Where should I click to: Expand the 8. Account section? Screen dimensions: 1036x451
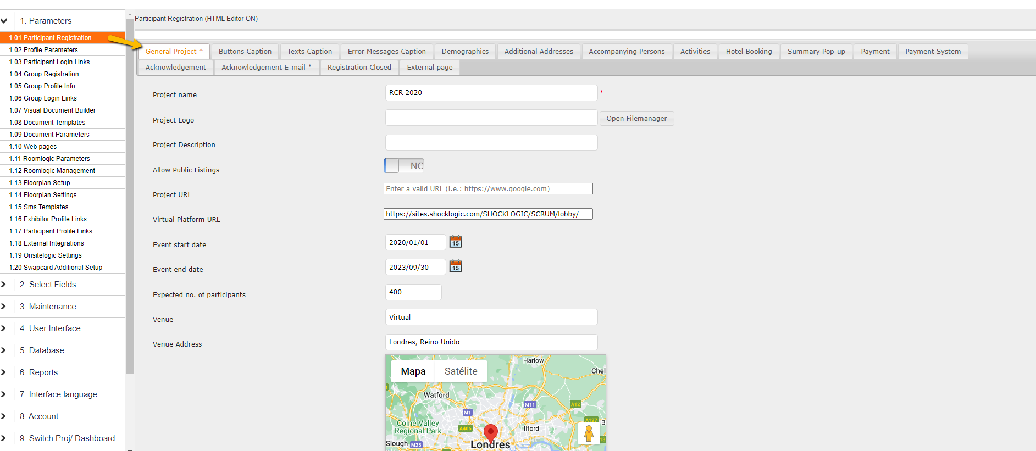click(63, 416)
